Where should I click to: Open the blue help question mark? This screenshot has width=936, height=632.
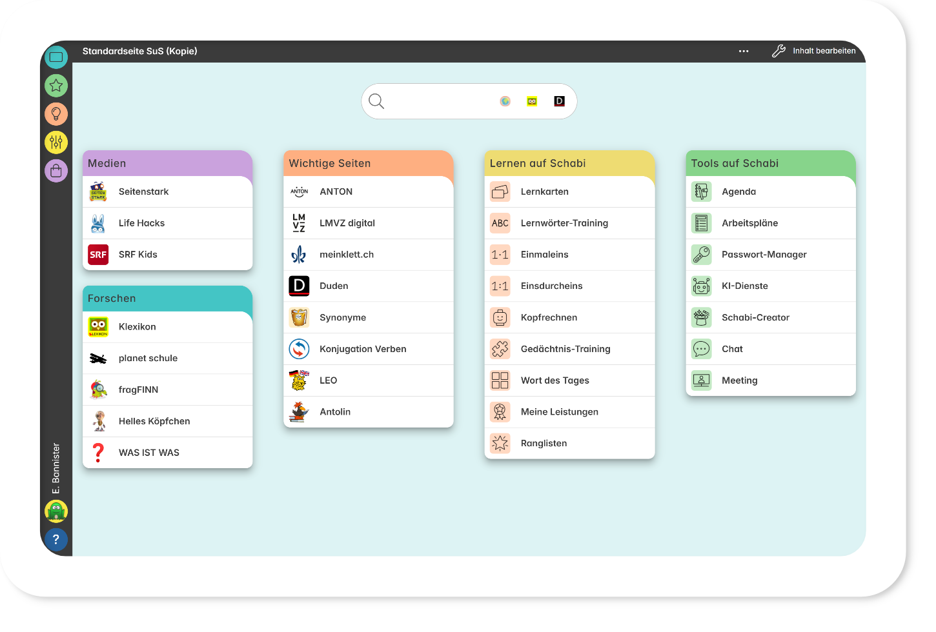point(56,539)
